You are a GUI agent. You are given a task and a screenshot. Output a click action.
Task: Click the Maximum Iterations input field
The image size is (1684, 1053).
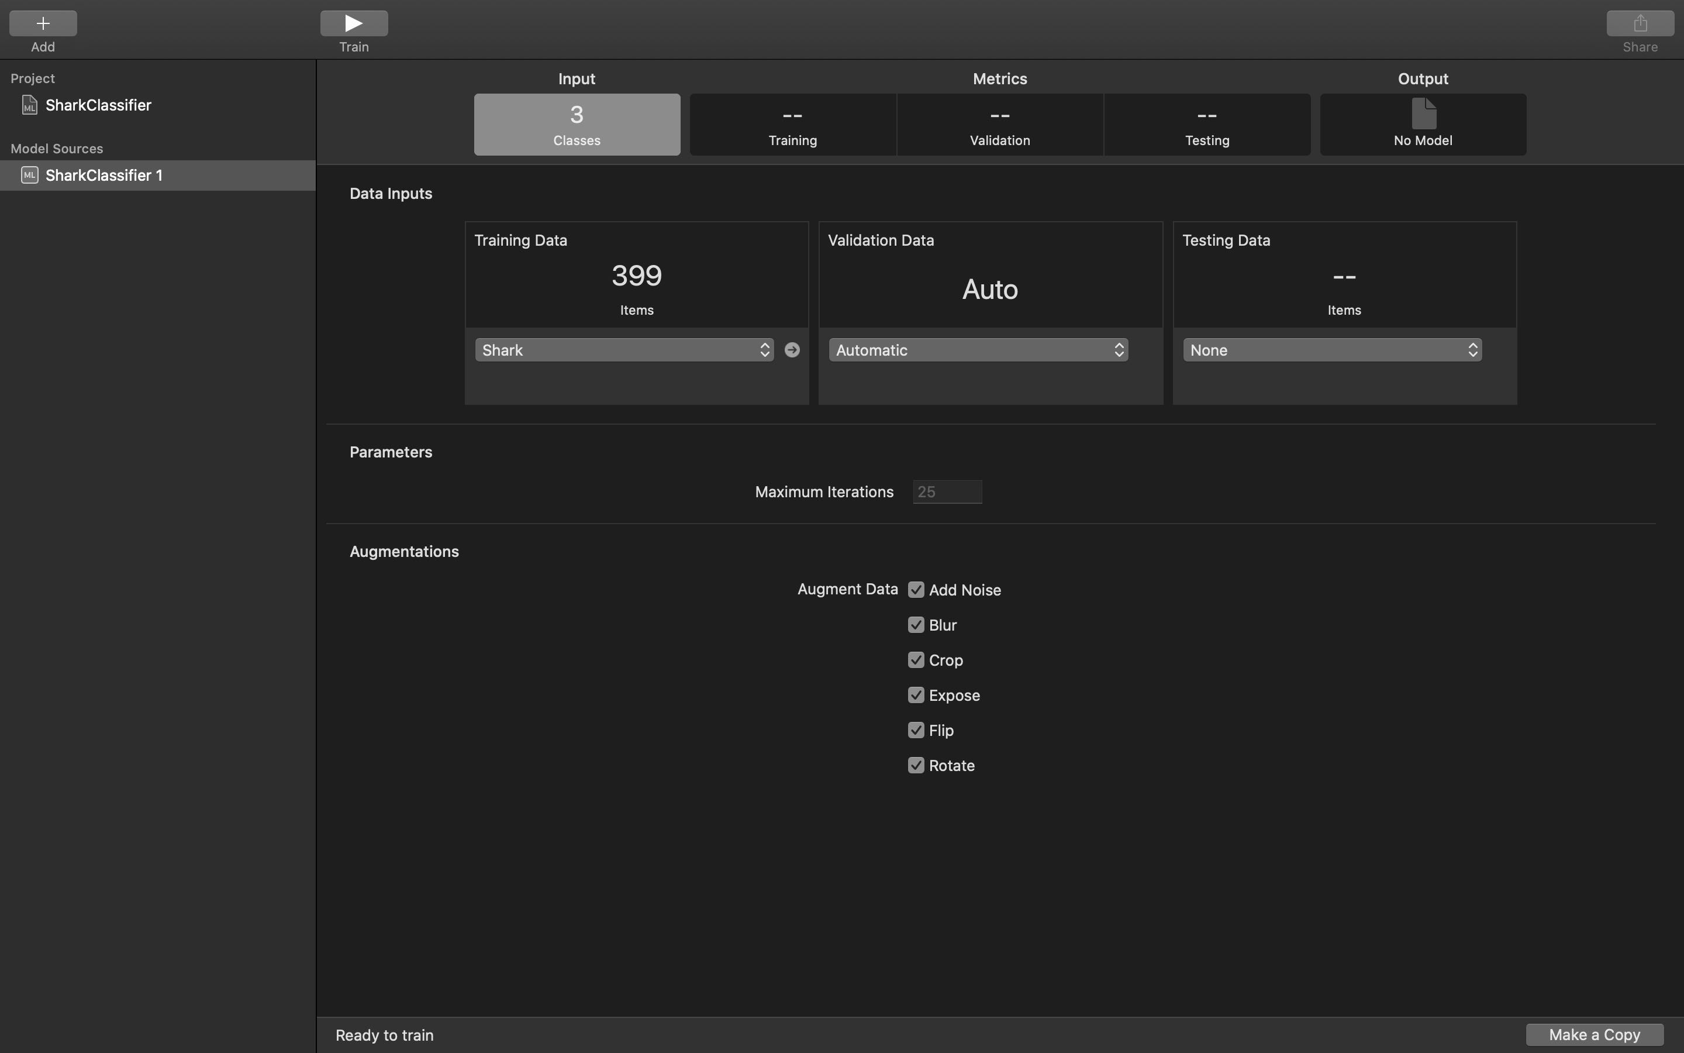[x=947, y=491]
